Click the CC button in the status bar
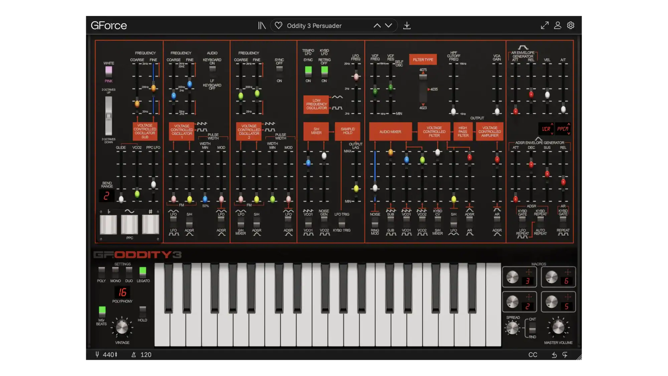The width and height of the screenshot is (668, 376). pyautogui.click(x=533, y=355)
